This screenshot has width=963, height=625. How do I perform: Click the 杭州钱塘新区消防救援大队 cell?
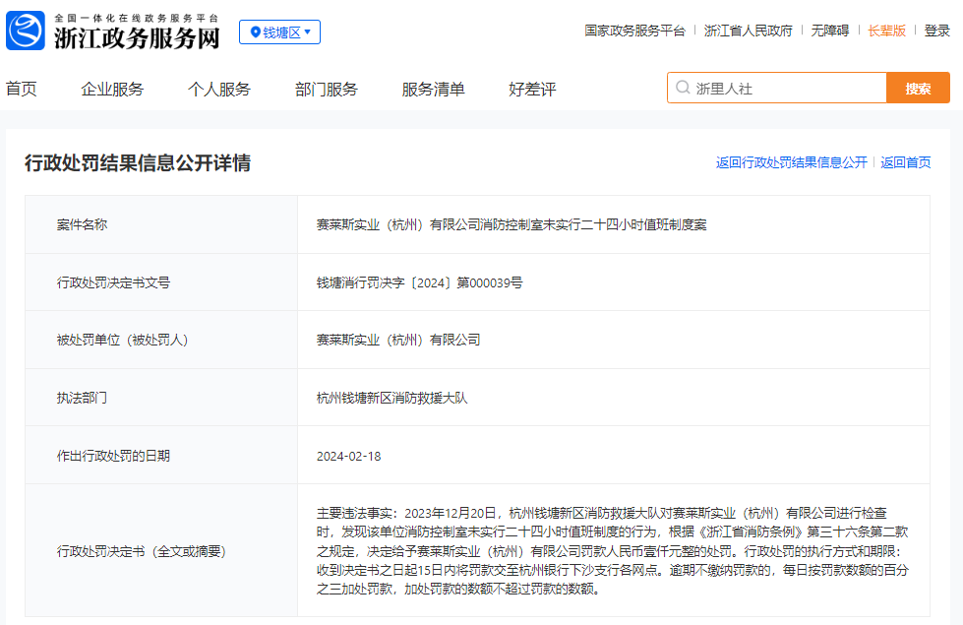click(x=391, y=398)
